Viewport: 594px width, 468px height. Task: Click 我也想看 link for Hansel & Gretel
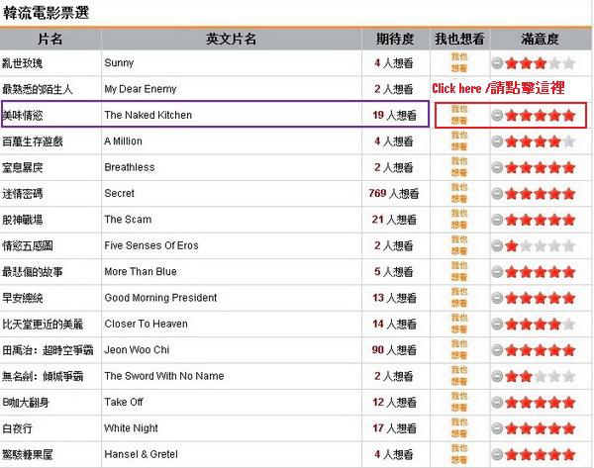459,454
